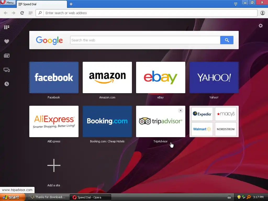268x201 pixels.
Task: Open the sidebar News icon
Action: point(7,55)
